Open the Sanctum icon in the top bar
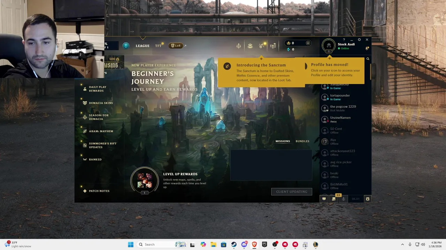446x250 pixels. (262, 46)
